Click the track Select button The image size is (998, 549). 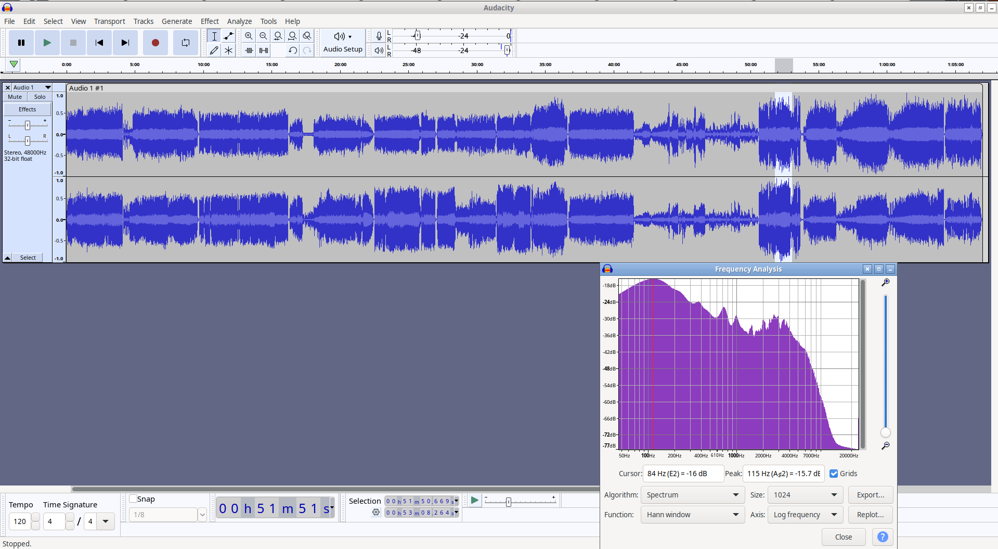[28, 258]
